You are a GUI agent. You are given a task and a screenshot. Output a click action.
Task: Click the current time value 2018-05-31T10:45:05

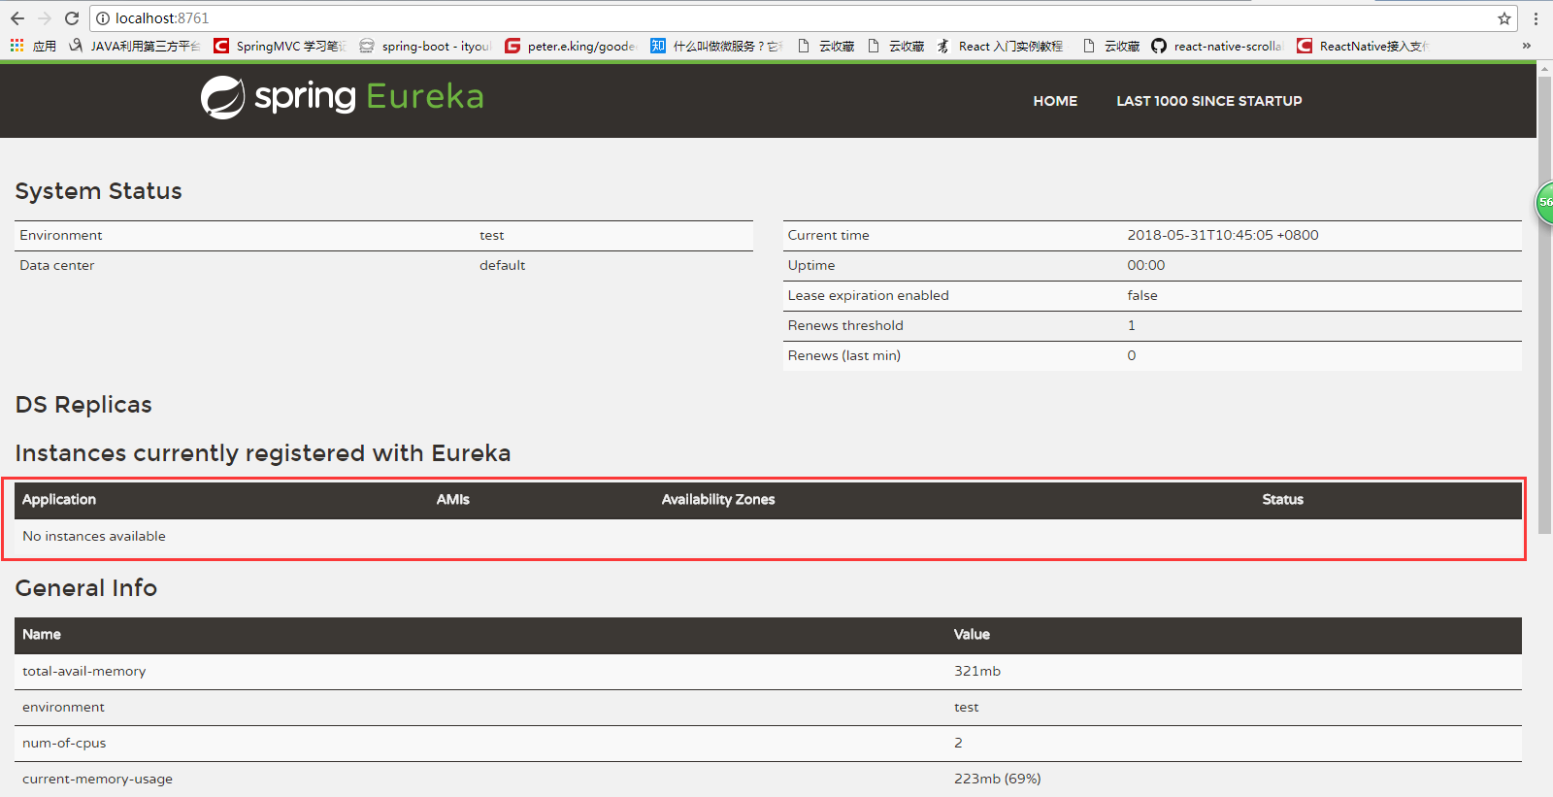coord(1223,235)
